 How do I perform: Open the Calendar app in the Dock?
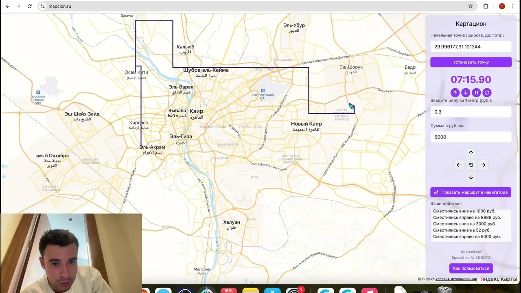[229, 290]
